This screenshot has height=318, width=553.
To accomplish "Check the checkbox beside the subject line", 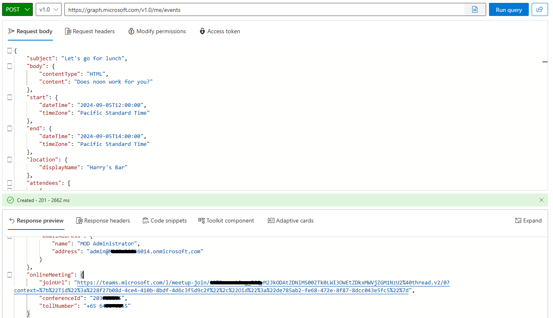I will 9,50.
